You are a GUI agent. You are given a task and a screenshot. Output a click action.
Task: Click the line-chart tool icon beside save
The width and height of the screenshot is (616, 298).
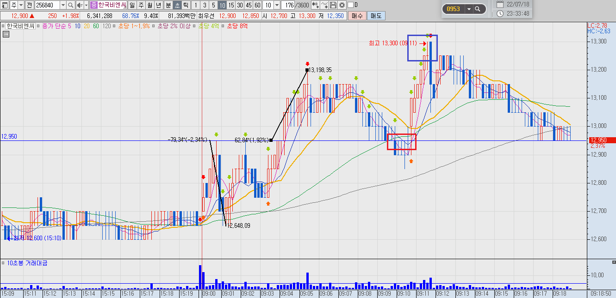pyautogui.click(x=324, y=5)
